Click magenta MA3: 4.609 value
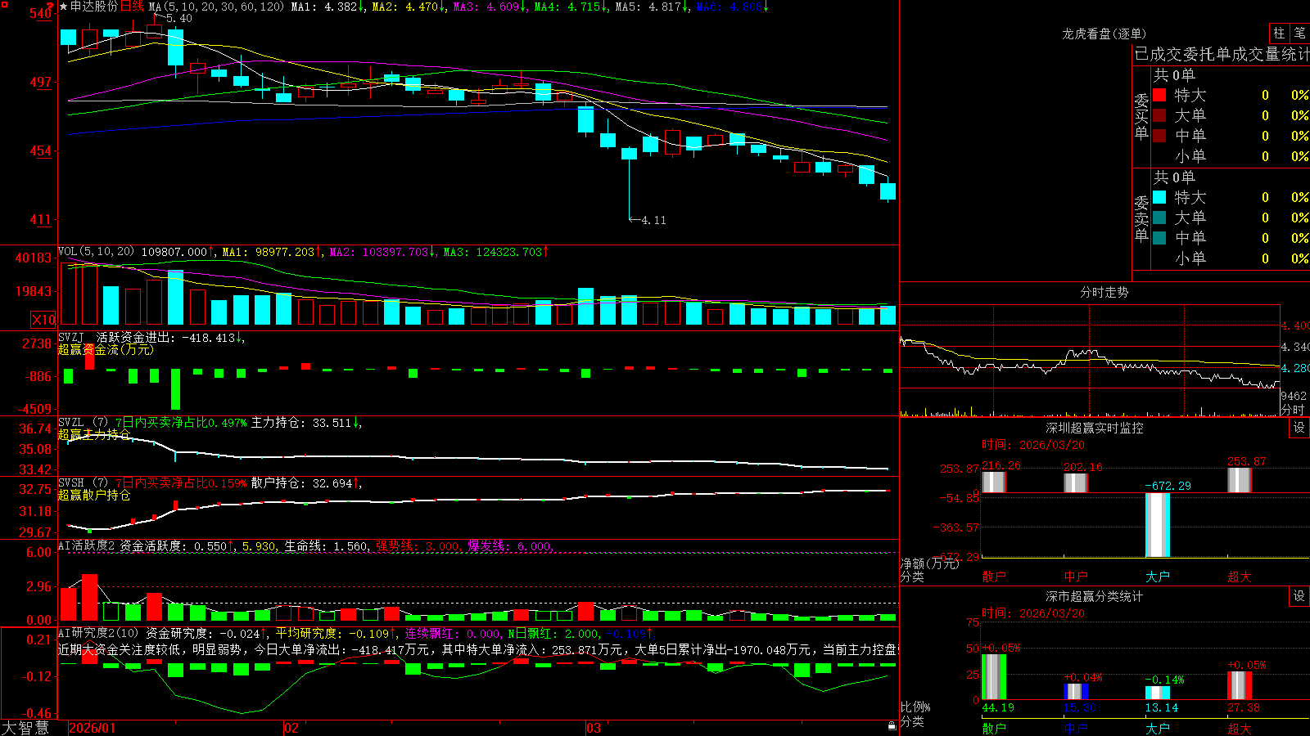Viewport: 1310px width, 736px height. click(490, 7)
